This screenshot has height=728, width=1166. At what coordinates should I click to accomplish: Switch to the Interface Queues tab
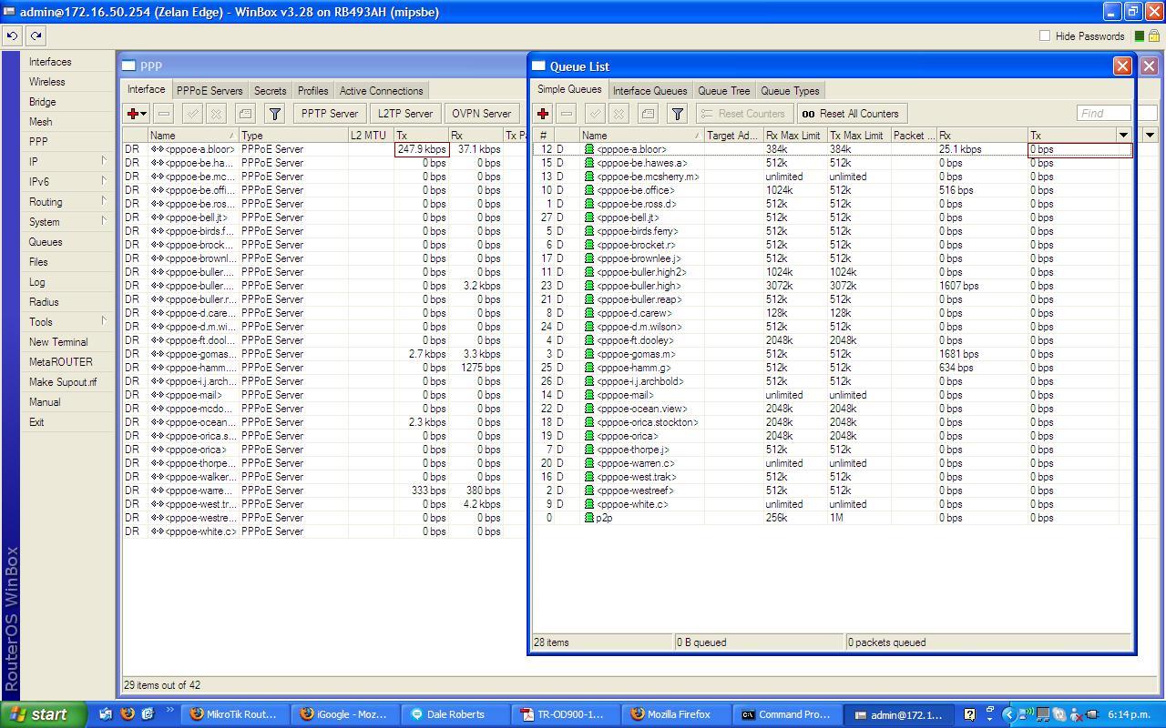[x=649, y=91]
